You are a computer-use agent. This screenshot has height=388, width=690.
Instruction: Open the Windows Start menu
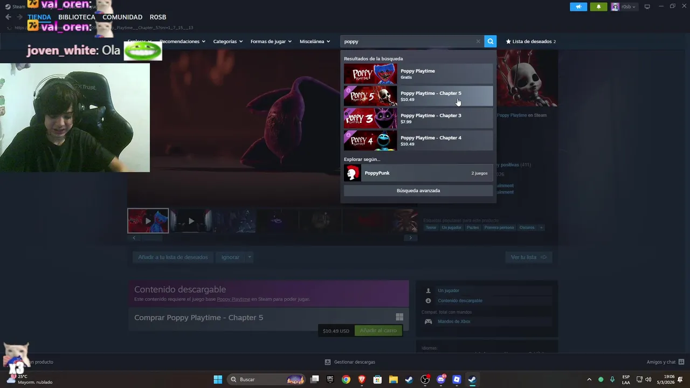pyautogui.click(x=218, y=379)
